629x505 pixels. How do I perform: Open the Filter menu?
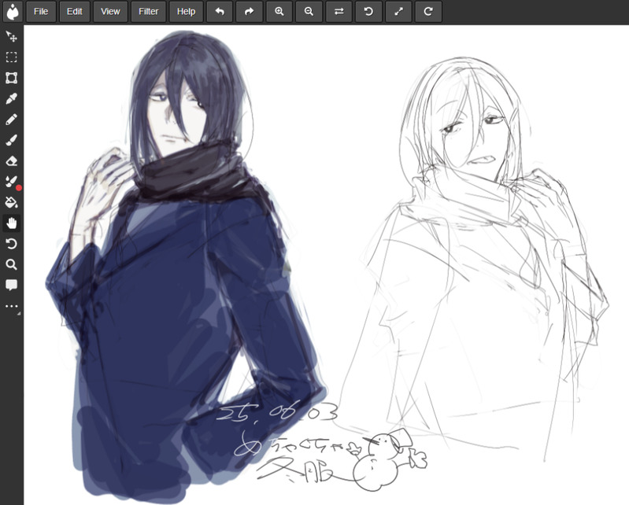point(149,12)
